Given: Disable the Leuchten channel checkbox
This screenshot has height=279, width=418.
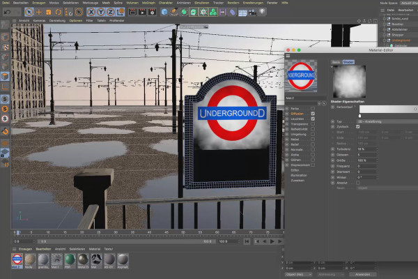Looking at the screenshot, I should (x=313, y=119).
